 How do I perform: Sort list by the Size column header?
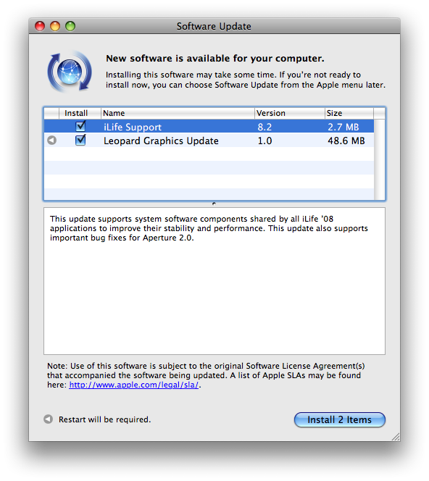(349, 113)
